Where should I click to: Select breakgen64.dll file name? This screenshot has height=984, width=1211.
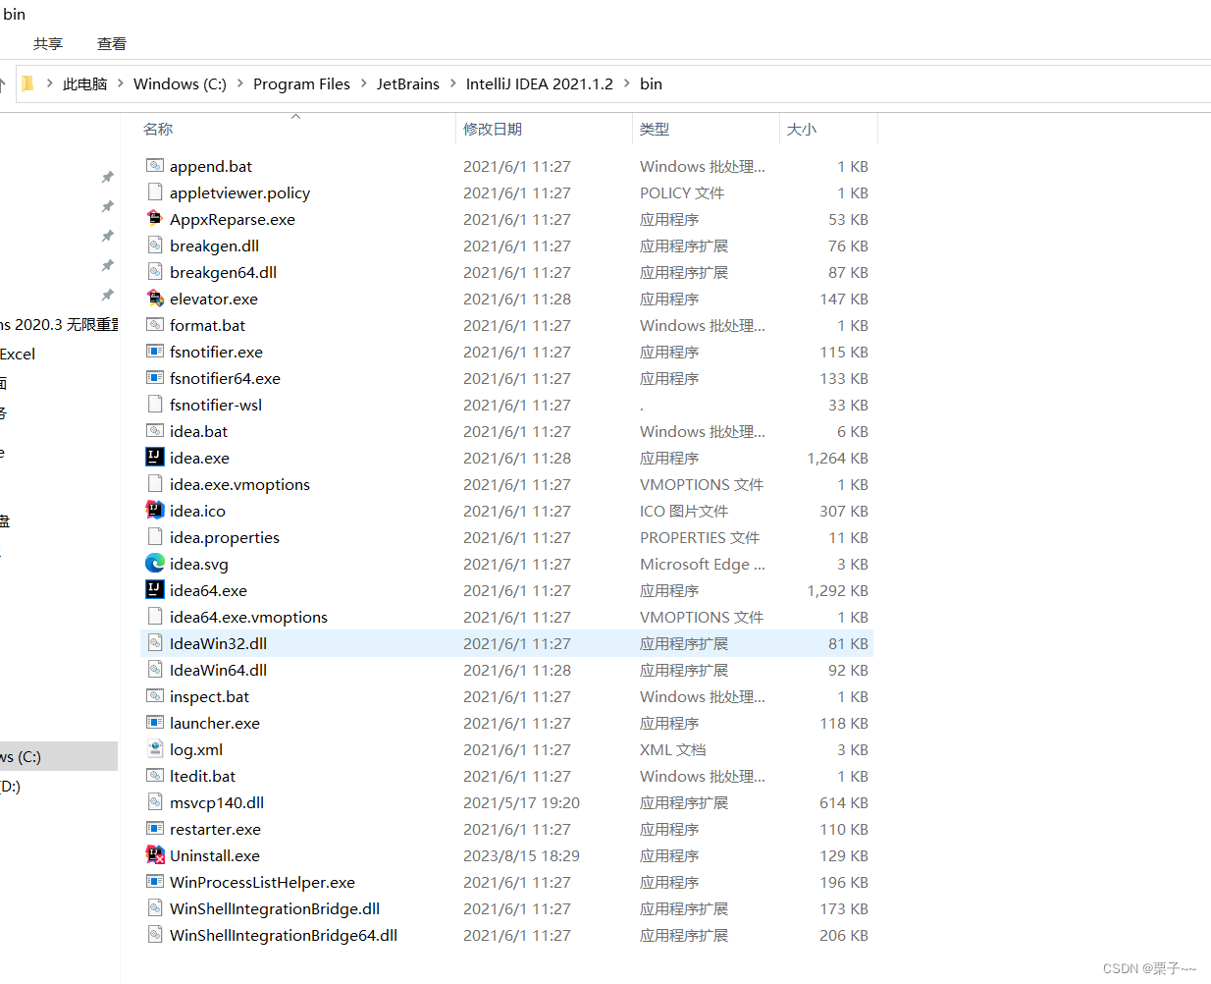click(223, 272)
